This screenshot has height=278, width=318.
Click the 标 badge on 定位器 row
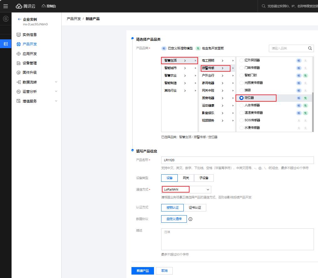coord(299,98)
